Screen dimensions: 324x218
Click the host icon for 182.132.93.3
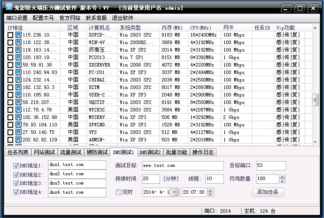(19, 87)
